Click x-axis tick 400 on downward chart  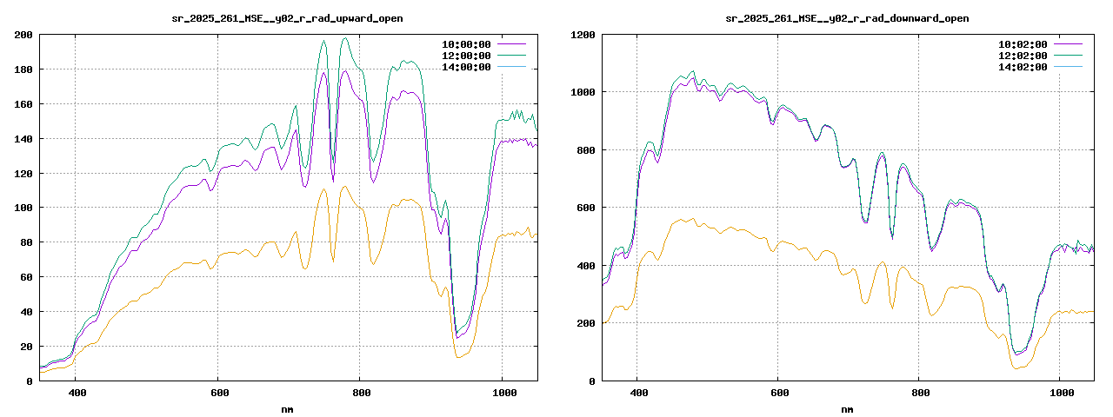point(637,394)
